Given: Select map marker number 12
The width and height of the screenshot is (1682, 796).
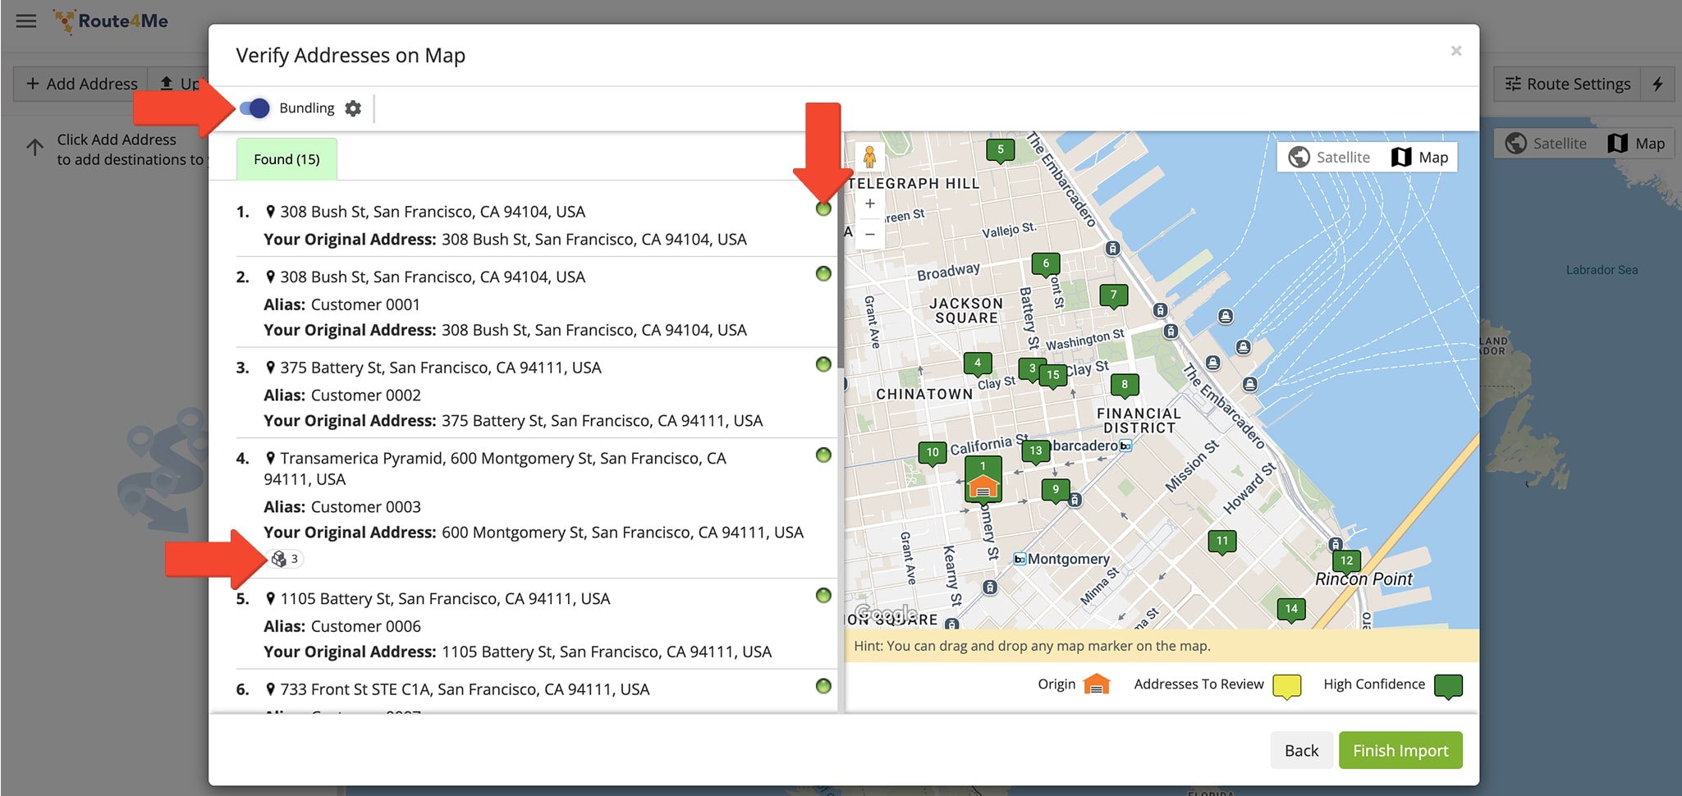Looking at the screenshot, I should coord(1346,560).
